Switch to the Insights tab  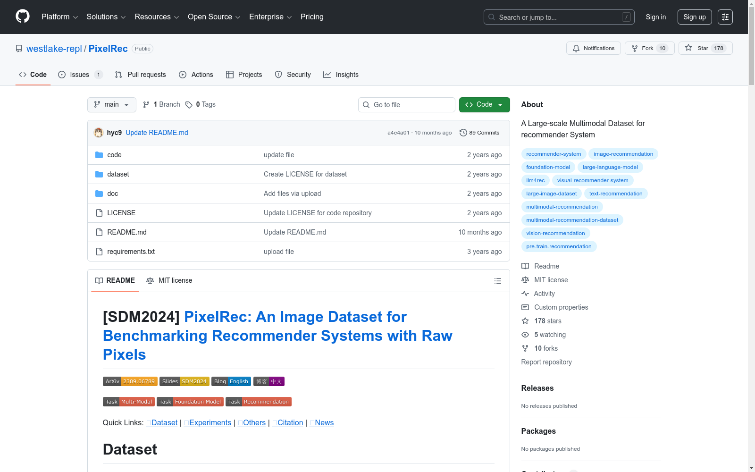[x=341, y=75]
